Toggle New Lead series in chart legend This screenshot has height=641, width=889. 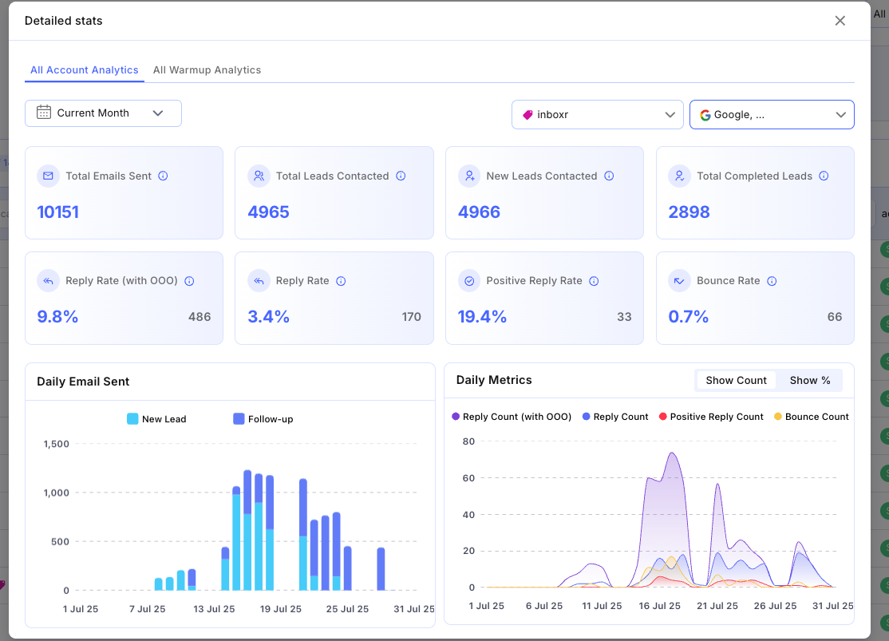click(156, 419)
